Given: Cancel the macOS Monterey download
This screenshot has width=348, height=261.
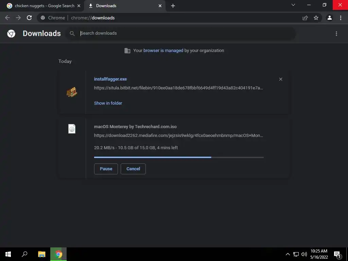Looking at the screenshot, I should click(133, 169).
